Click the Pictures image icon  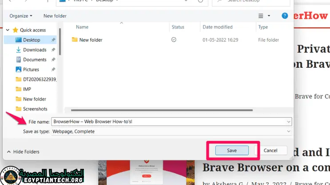19,69
